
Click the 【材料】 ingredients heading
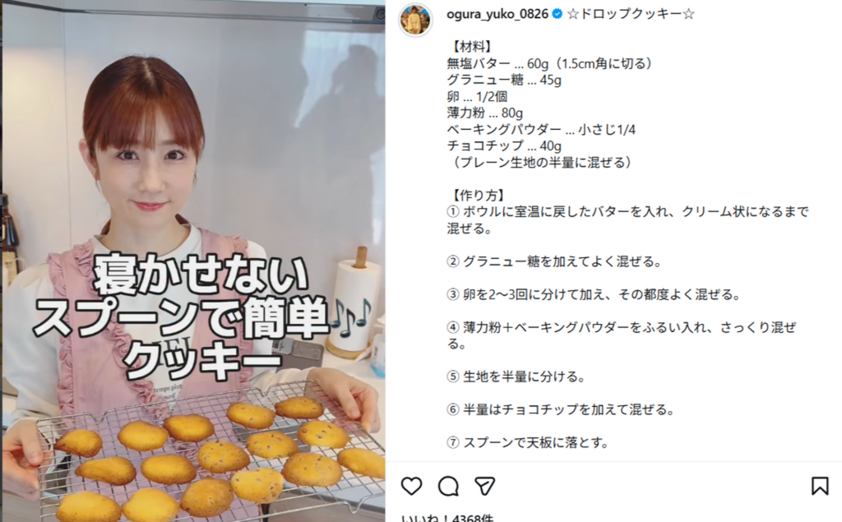[470, 47]
